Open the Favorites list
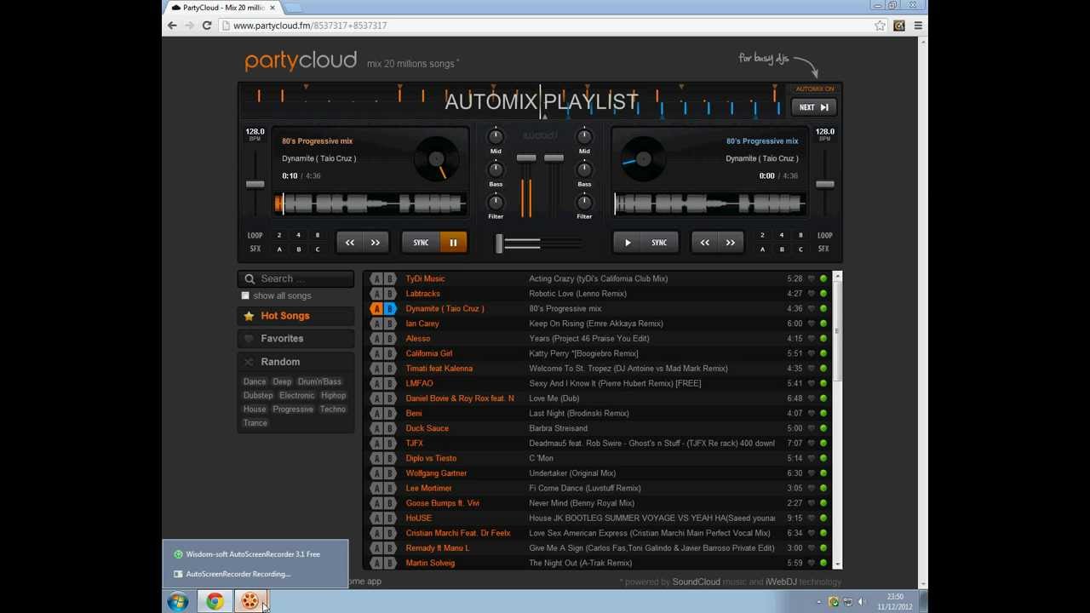 (295, 339)
